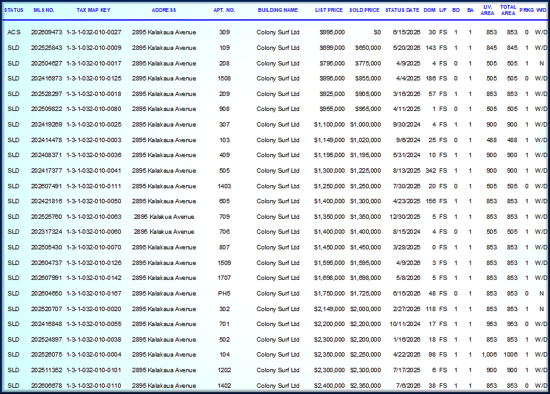Click list price $1,100,000
Viewport: 550px width, 394px height.
(330, 125)
